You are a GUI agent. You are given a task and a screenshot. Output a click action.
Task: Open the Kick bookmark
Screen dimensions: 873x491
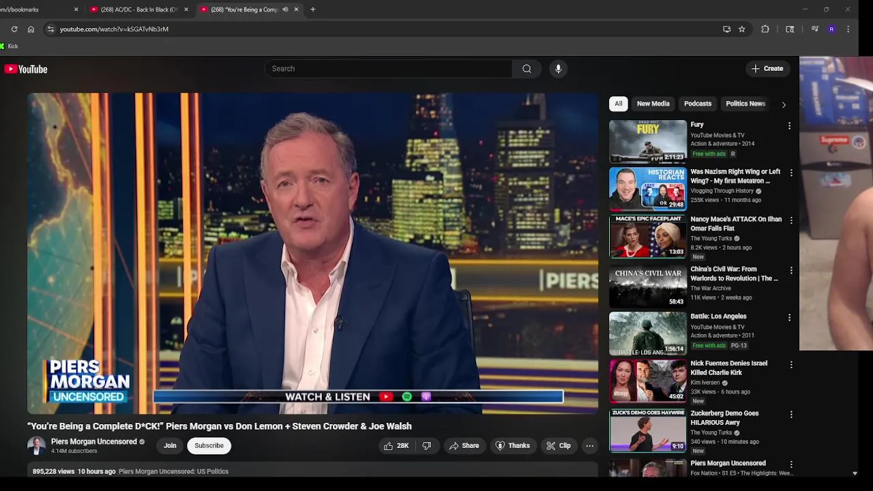[x=10, y=46]
